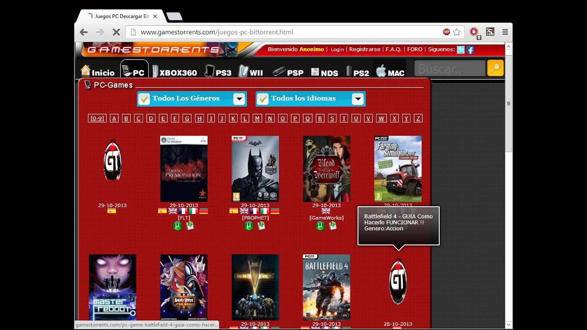Open Battlefield 4 cover thumbnail
This screenshot has width=587, height=330.
[327, 287]
